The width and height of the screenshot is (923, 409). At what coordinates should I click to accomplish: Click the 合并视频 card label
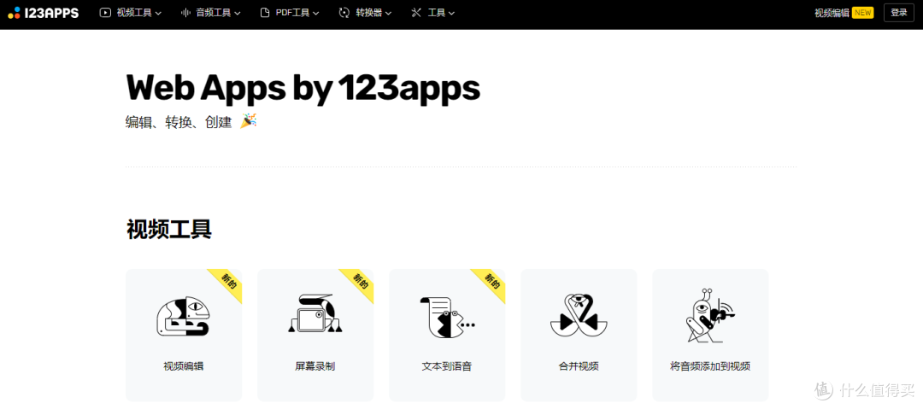point(578,366)
